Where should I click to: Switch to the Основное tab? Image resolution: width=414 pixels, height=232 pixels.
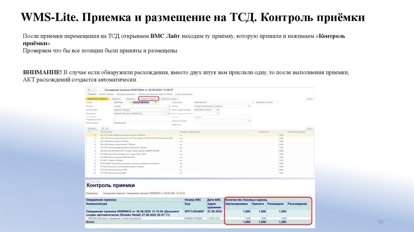(x=92, y=94)
